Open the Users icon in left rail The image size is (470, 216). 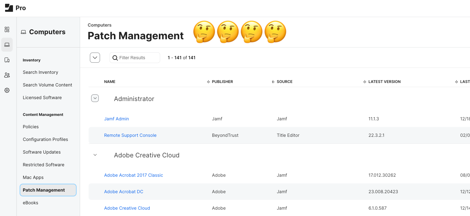click(7, 75)
